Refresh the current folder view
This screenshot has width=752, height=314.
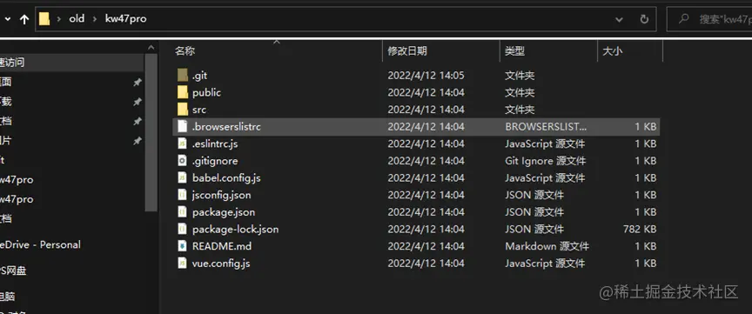click(x=644, y=19)
